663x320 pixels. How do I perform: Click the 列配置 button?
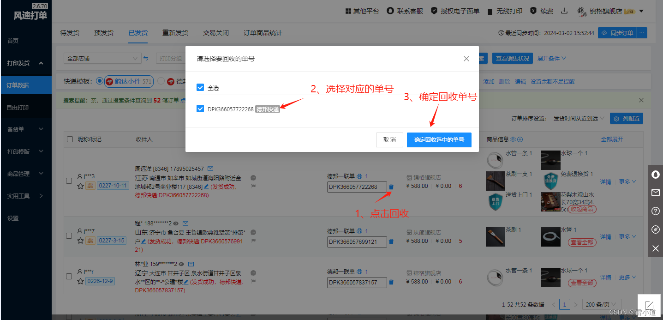(x=627, y=119)
